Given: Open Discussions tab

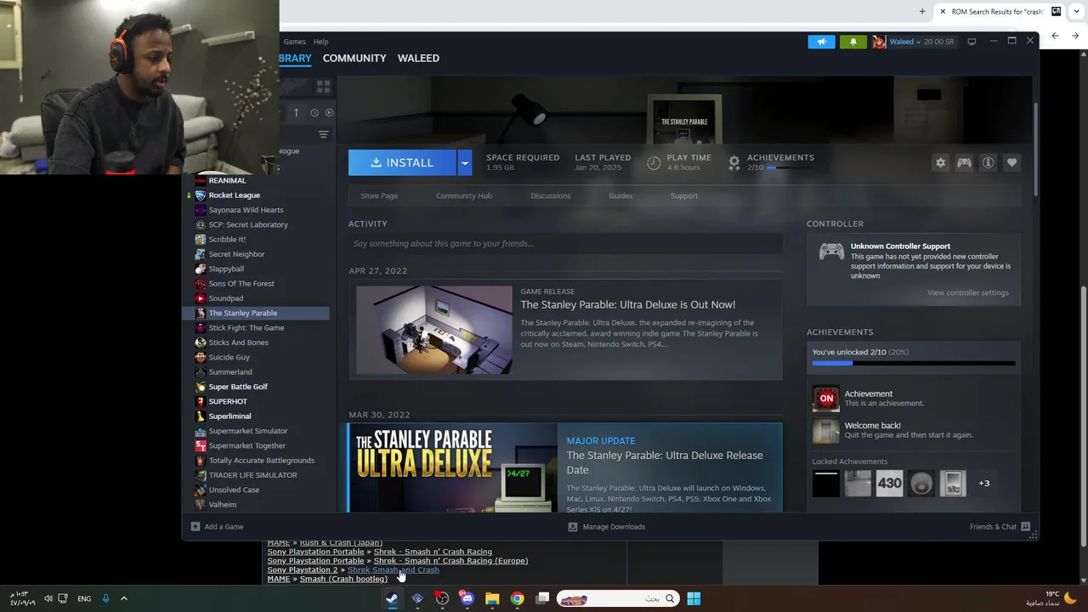Looking at the screenshot, I should coord(551,195).
